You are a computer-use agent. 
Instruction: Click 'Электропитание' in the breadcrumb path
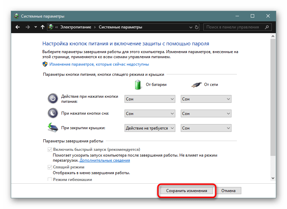pyautogui.click(x=76, y=27)
